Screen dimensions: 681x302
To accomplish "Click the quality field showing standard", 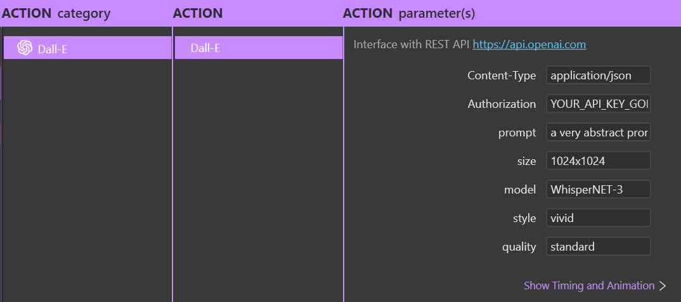I will [599, 247].
